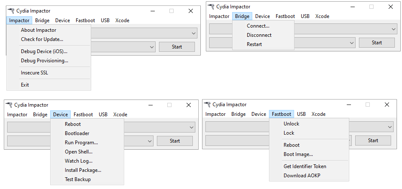
Task: Choose Download AOKP from the Fastboot menu
Action: pos(301,176)
